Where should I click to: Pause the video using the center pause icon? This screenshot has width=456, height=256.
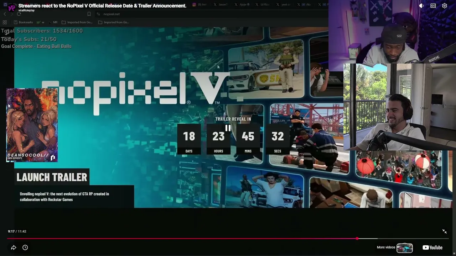[228, 128]
